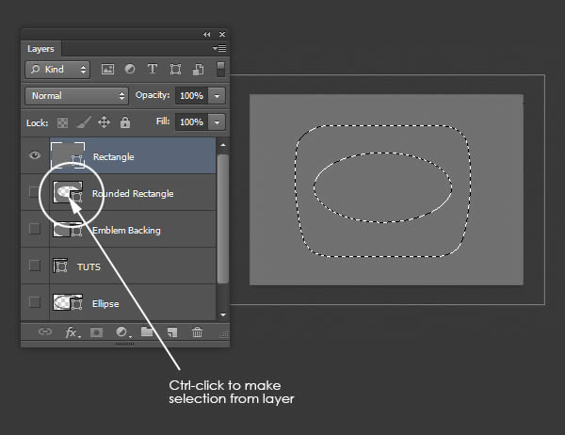
Task: Open the Fill slider arrow
Action: pos(217,122)
